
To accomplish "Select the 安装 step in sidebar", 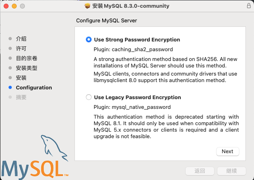I will pyautogui.click(x=21, y=78).
